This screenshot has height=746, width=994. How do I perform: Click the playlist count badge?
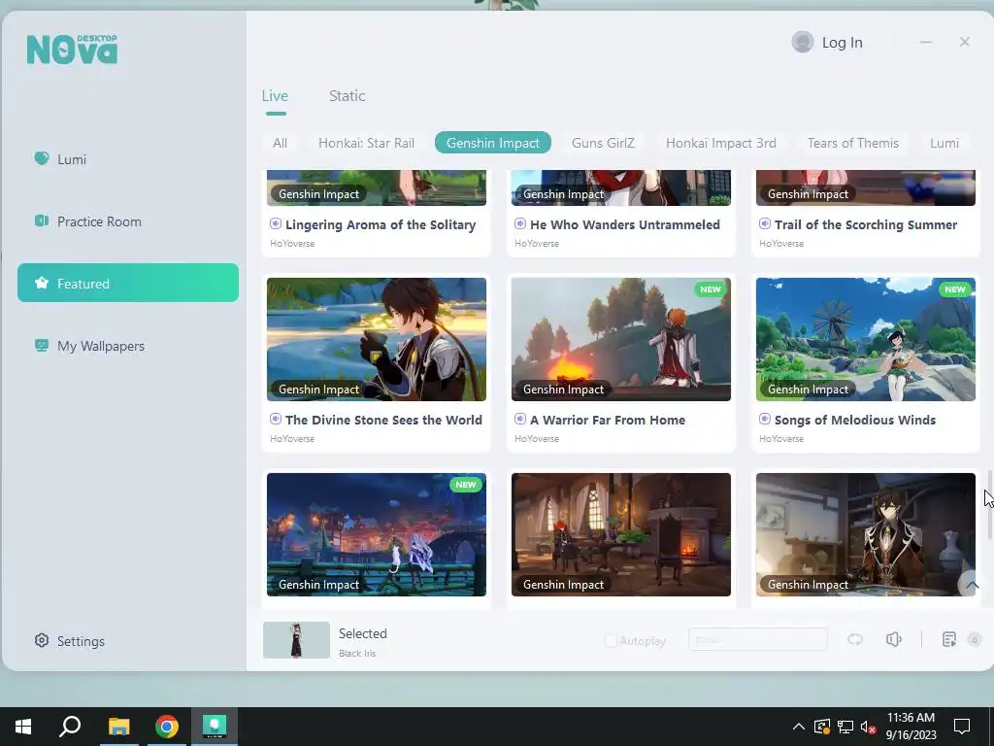[975, 639]
